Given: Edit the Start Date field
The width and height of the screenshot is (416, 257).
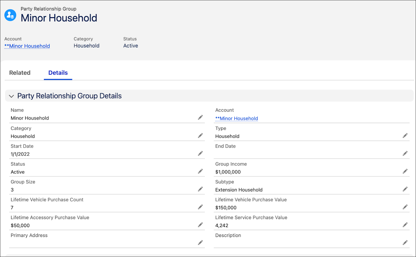Looking at the screenshot, I should (x=200, y=153).
